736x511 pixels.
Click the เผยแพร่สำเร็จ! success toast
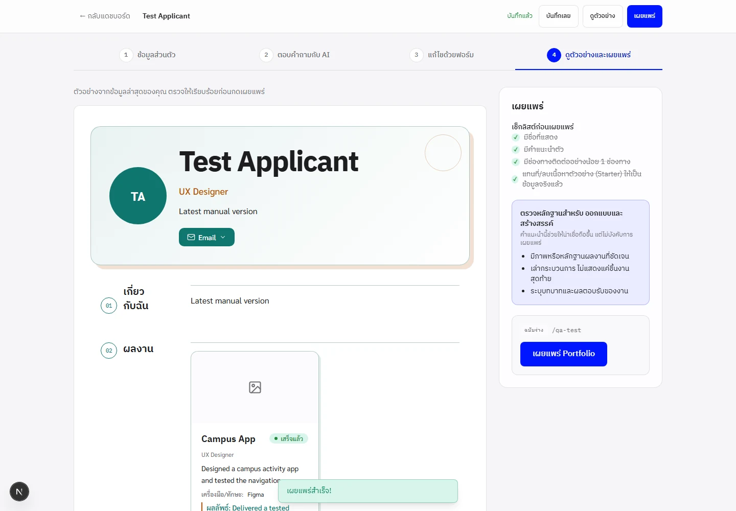[x=368, y=491]
